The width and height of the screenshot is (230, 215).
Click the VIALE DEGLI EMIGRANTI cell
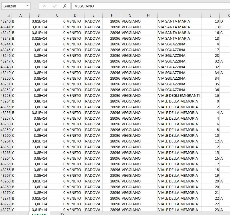coord(179,95)
